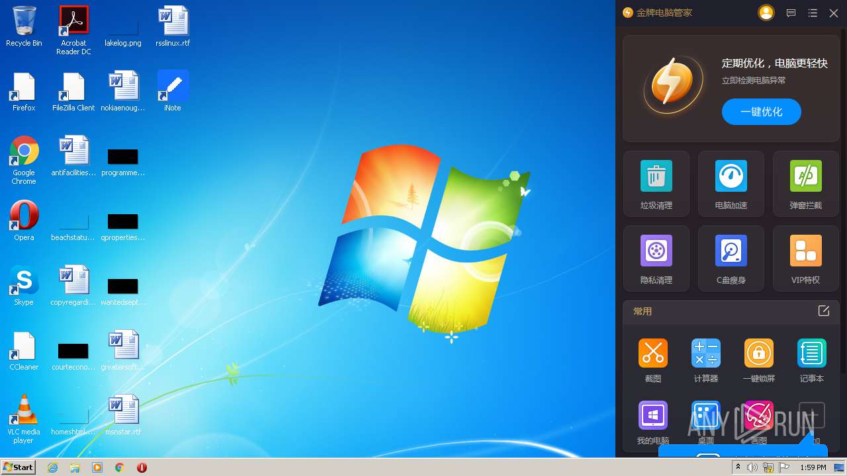
Task: Select the nokiaenoug document on the desktop
Action: [123, 92]
